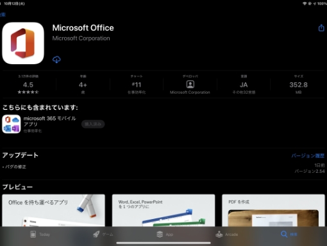The height and width of the screenshot is (246, 327).
Task: Open the 'Word, Excel, PowerPoint' preview screenshot
Action: point(163,210)
